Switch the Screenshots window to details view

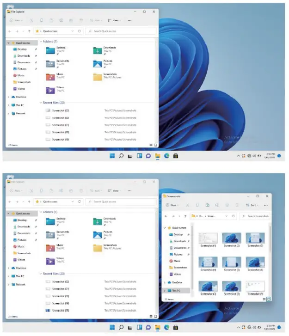(264, 299)
